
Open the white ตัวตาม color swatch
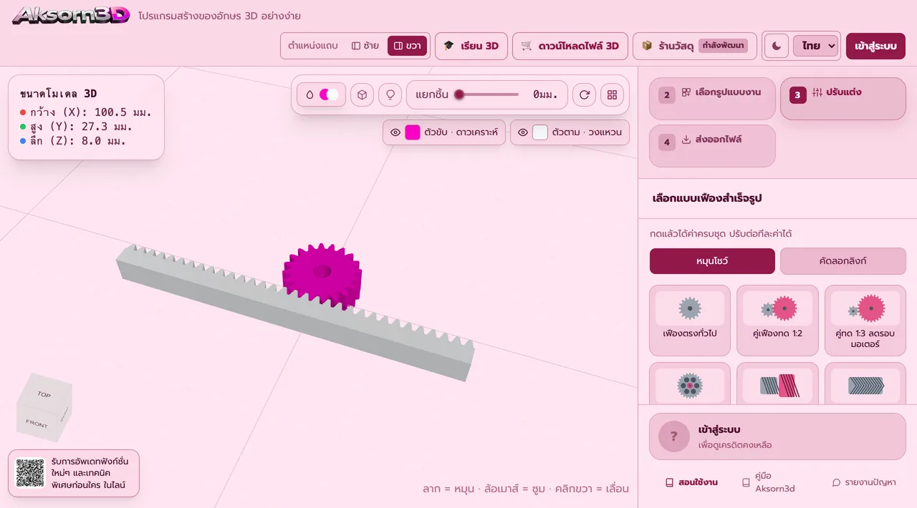click(x=540, y=132)
